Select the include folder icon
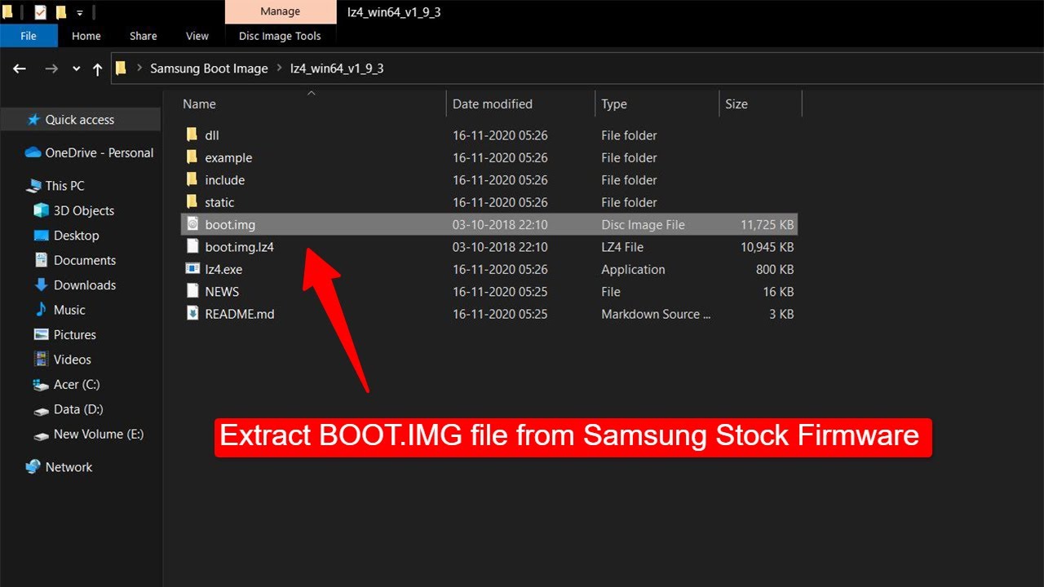The width and height of the screenshot is (1044, 587). click(192, 179)
